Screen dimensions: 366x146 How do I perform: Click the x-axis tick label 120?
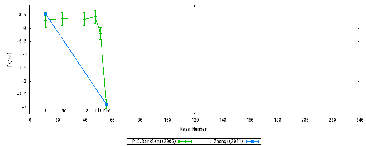click(195, 120)
